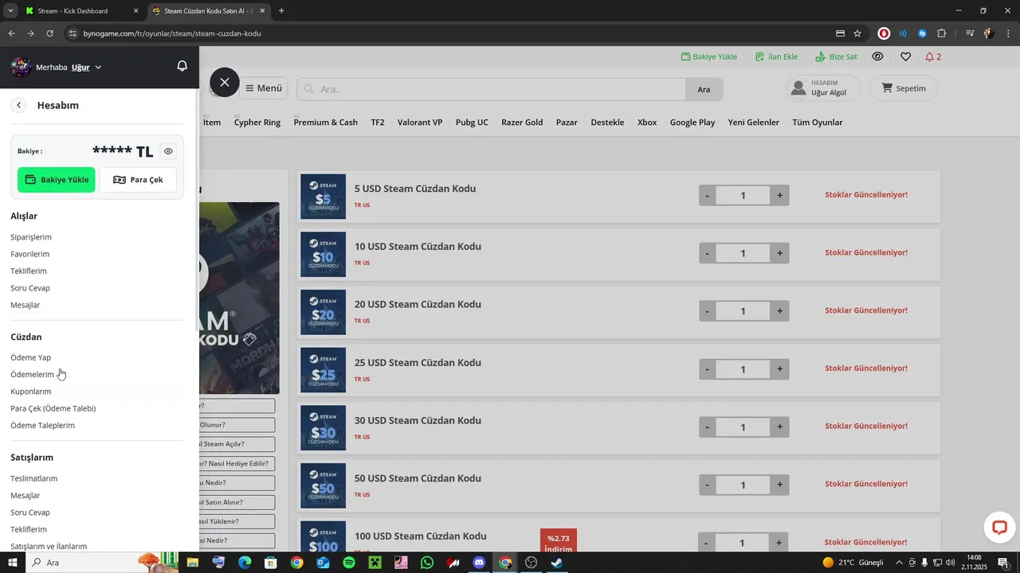Open the live chat bubble
Viewport: 1020px width, 573px height.
(999, 527)
